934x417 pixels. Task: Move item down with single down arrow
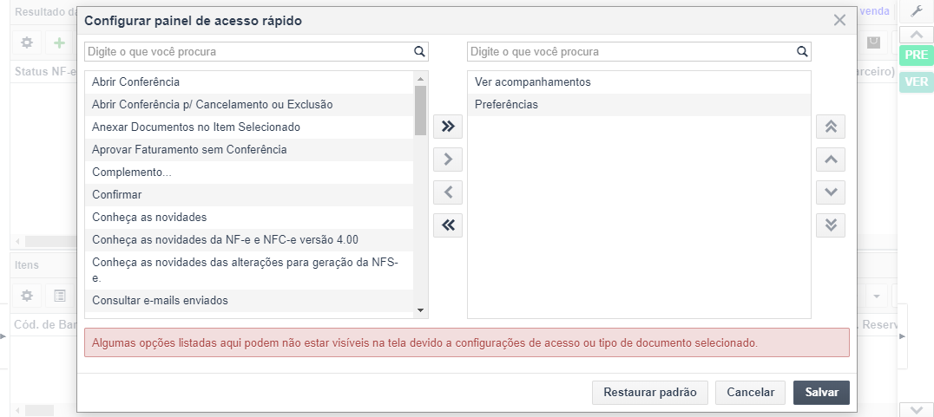coord(831,192)
